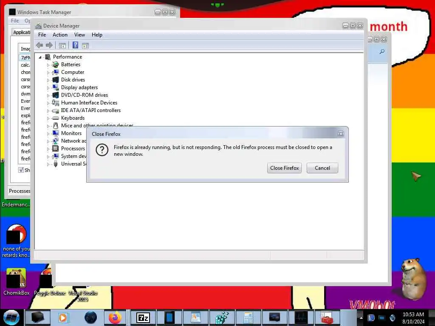Open the Peggle Deluxe desktop shortcut
The image size is (435, 326).
tap(50, 282)
